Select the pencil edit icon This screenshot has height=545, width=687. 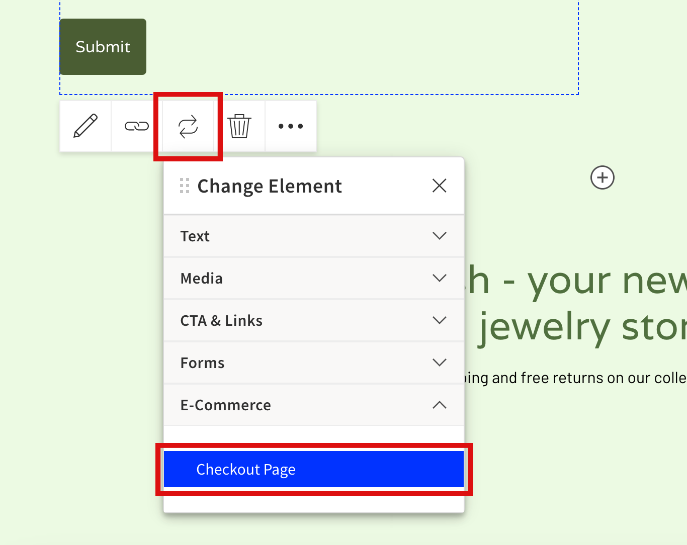click(x=85, y=126)
